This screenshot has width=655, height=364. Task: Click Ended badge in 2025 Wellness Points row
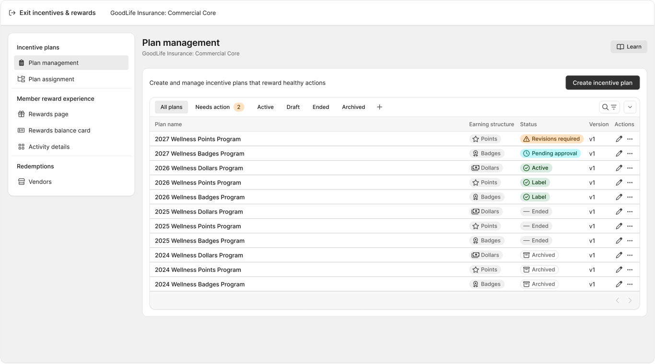tap(536, 226)
